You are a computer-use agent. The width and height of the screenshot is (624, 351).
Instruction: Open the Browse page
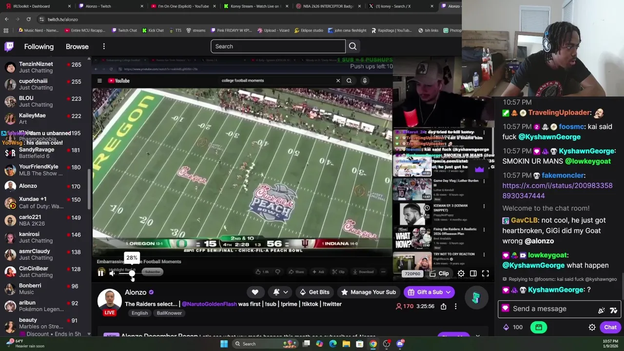click(77, 46)
